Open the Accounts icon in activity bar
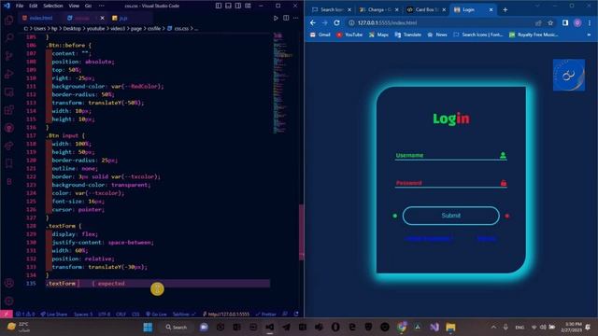 8,283
